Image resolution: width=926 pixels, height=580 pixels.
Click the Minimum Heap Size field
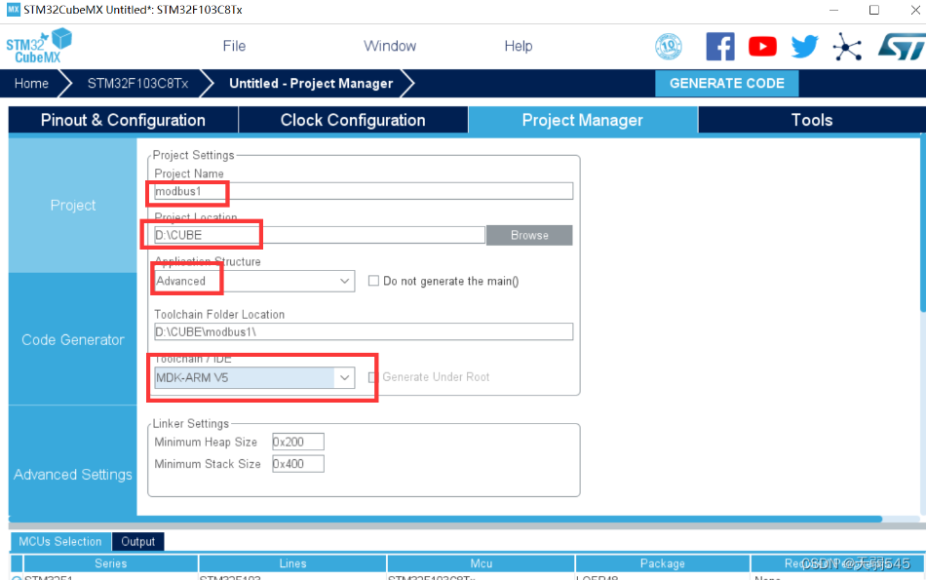(x=297, y=442)
